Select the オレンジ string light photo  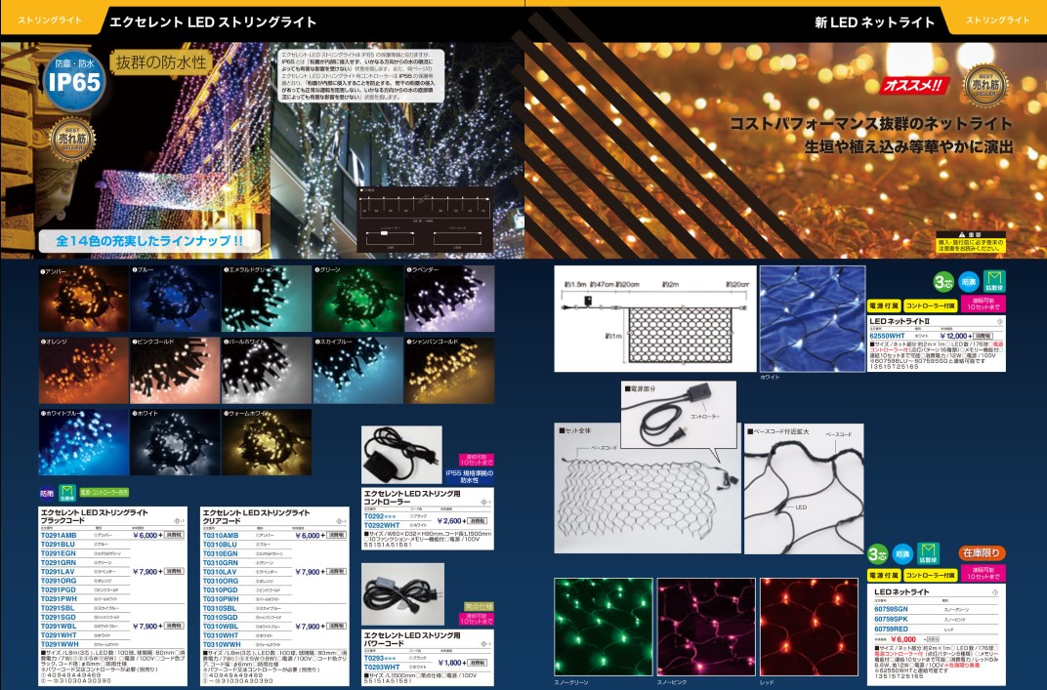pyautogui.click(x=83, y=370)
